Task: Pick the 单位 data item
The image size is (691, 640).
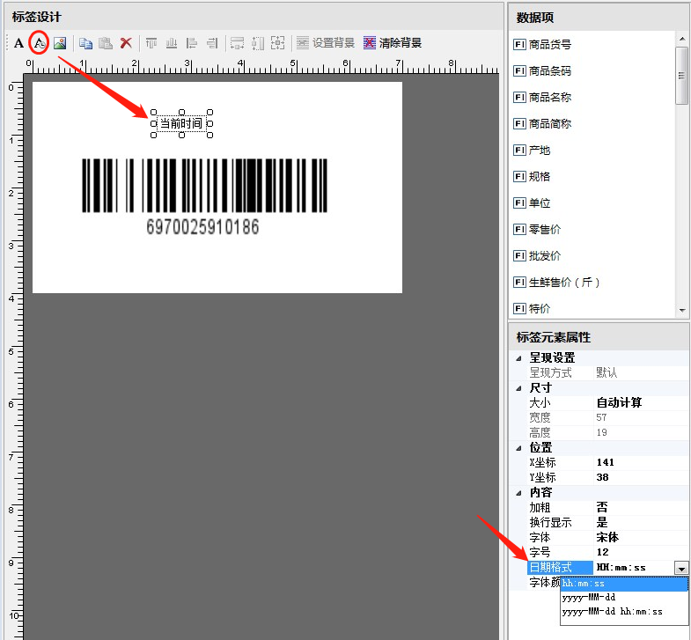Action: (x=532, y=203)
